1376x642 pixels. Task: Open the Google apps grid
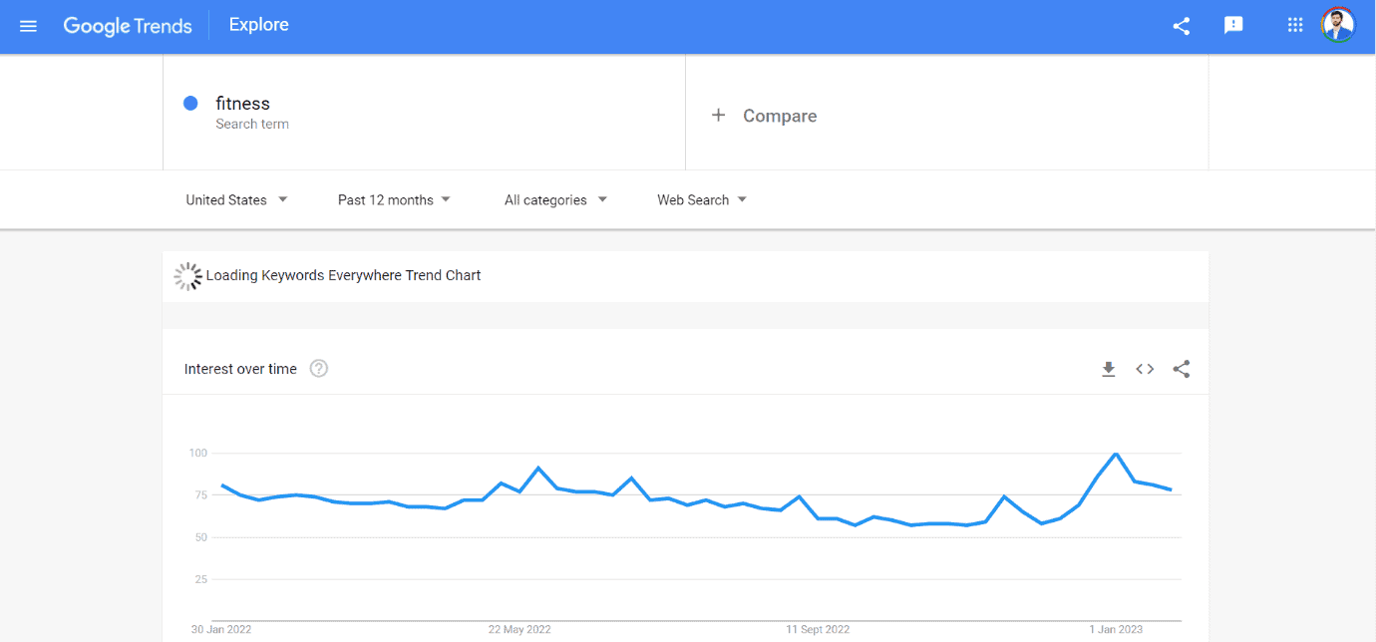(x=1294, y=25)
